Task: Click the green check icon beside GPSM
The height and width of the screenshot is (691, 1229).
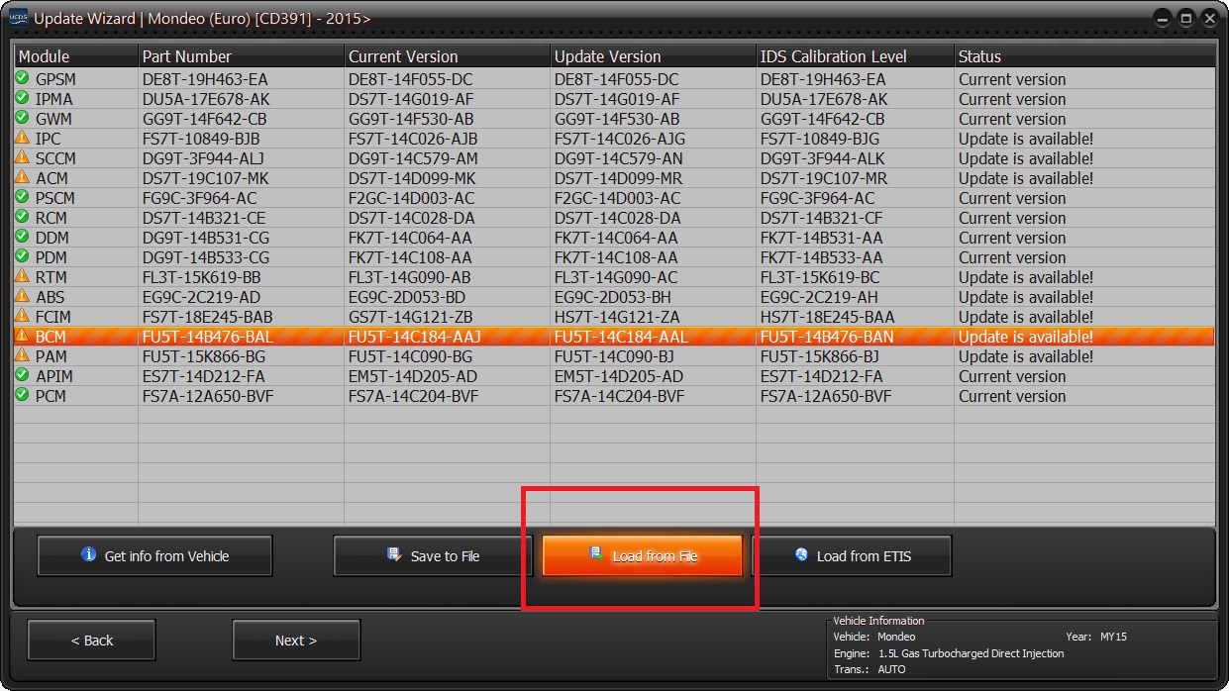Action: coord(22,78)
